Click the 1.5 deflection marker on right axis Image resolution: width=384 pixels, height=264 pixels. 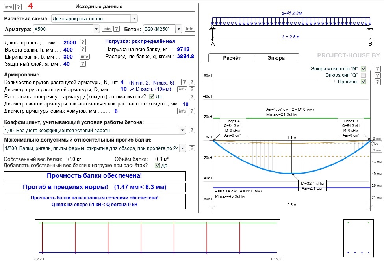point(377,143)
